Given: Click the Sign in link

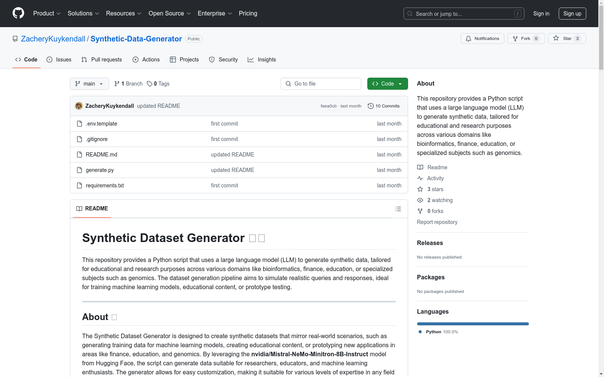Looking at the screenshot, I should coord(541,14).
